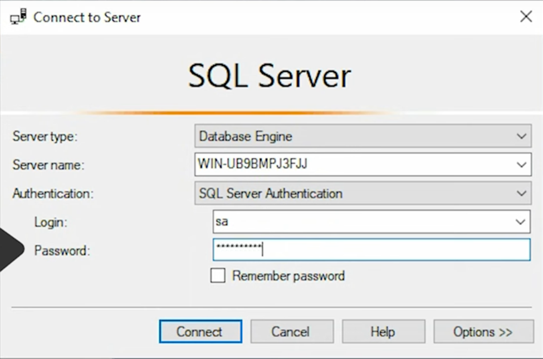Close the Connect to Server dialog
The image size is (543, 359).
(526, 16)
